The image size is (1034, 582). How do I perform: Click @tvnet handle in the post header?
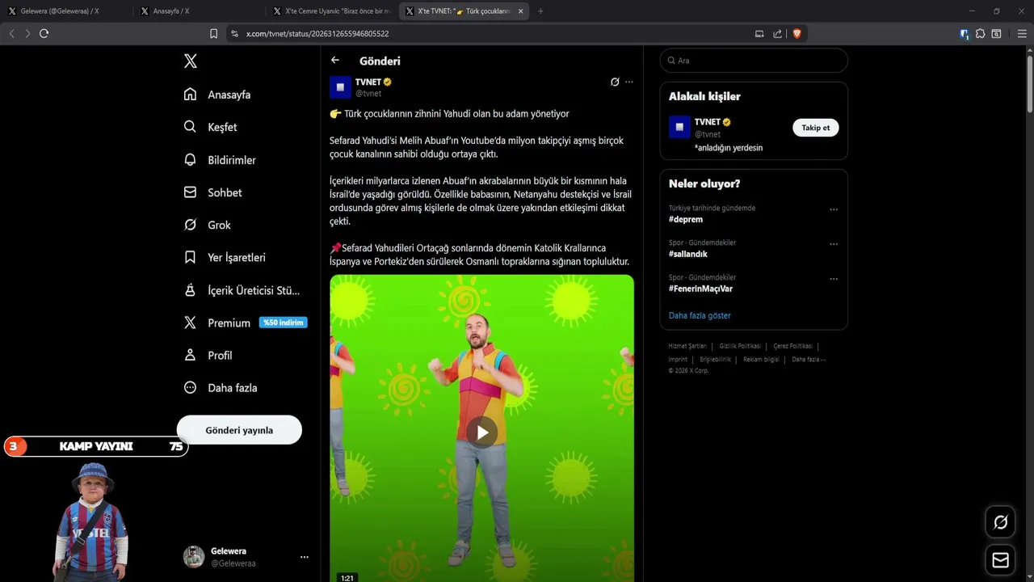coord(368,94)
